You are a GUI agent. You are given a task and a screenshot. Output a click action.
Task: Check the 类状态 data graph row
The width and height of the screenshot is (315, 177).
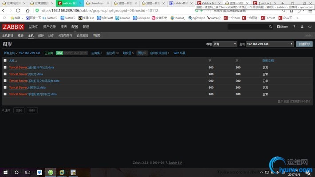coord(5,74)
